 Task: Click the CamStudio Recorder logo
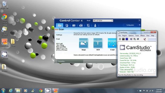(x=136, y=48)
